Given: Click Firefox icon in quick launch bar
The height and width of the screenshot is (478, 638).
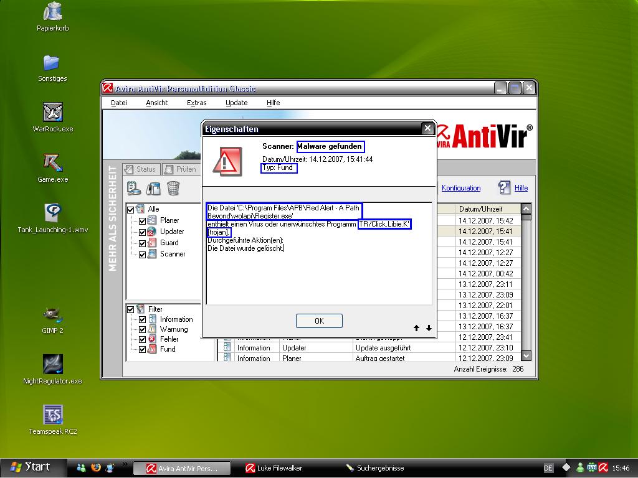Looking at the screenshot, I should tap(95, 467).
